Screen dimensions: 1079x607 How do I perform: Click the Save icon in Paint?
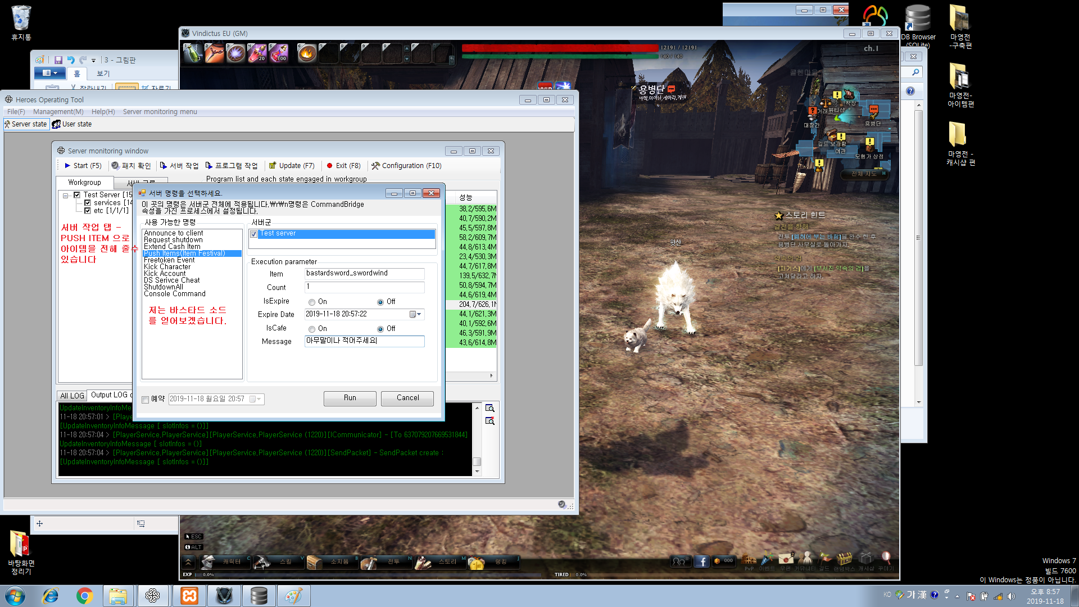[58, 60]
